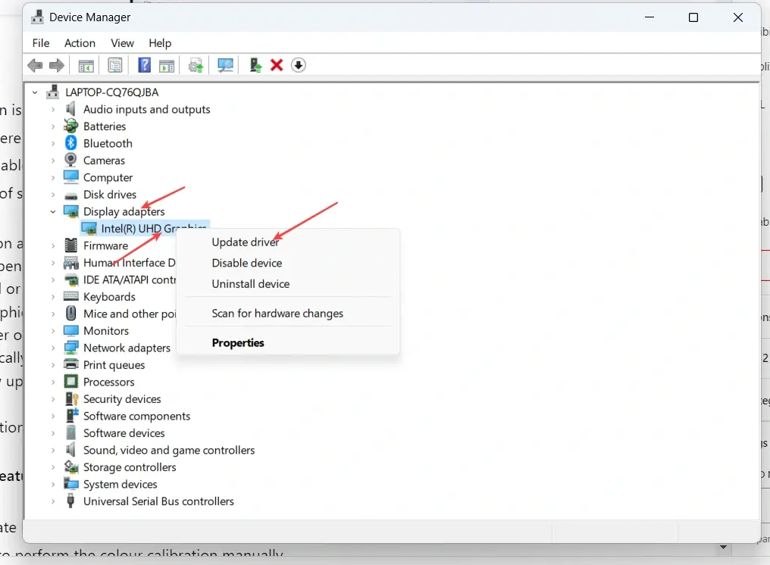
Task: Expand the Universal Serial Bus controllers category
Action: 52,501
